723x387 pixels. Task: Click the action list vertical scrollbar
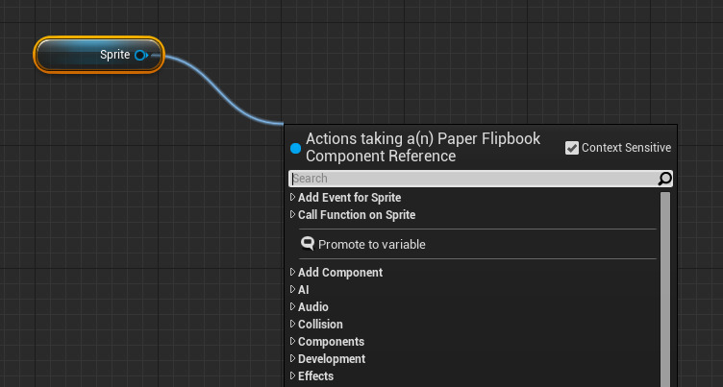(x=664, y=288)
